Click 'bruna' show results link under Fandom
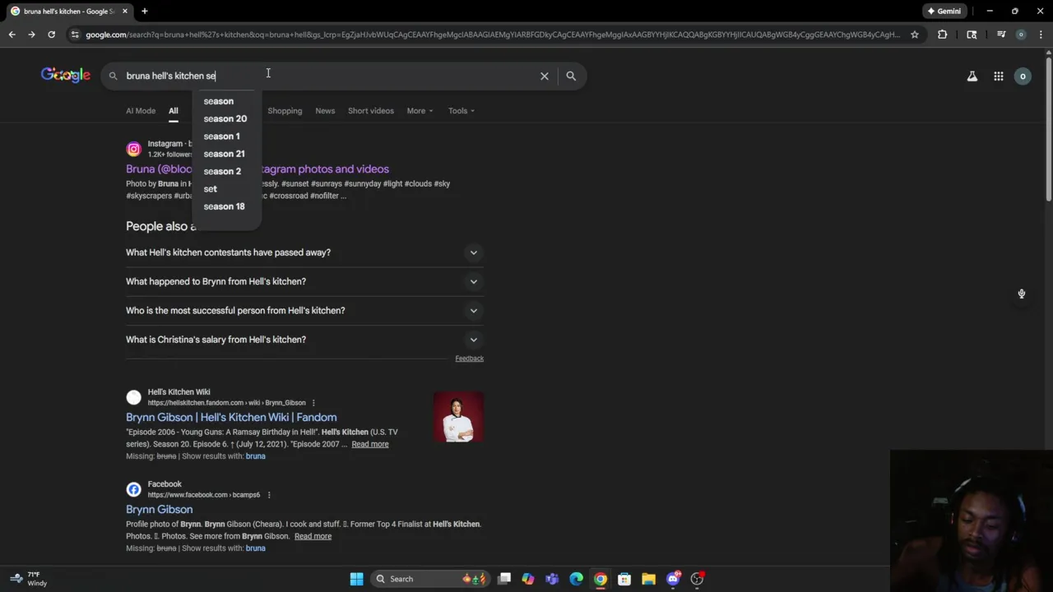1053x592 pixels. tap(255, 456)
